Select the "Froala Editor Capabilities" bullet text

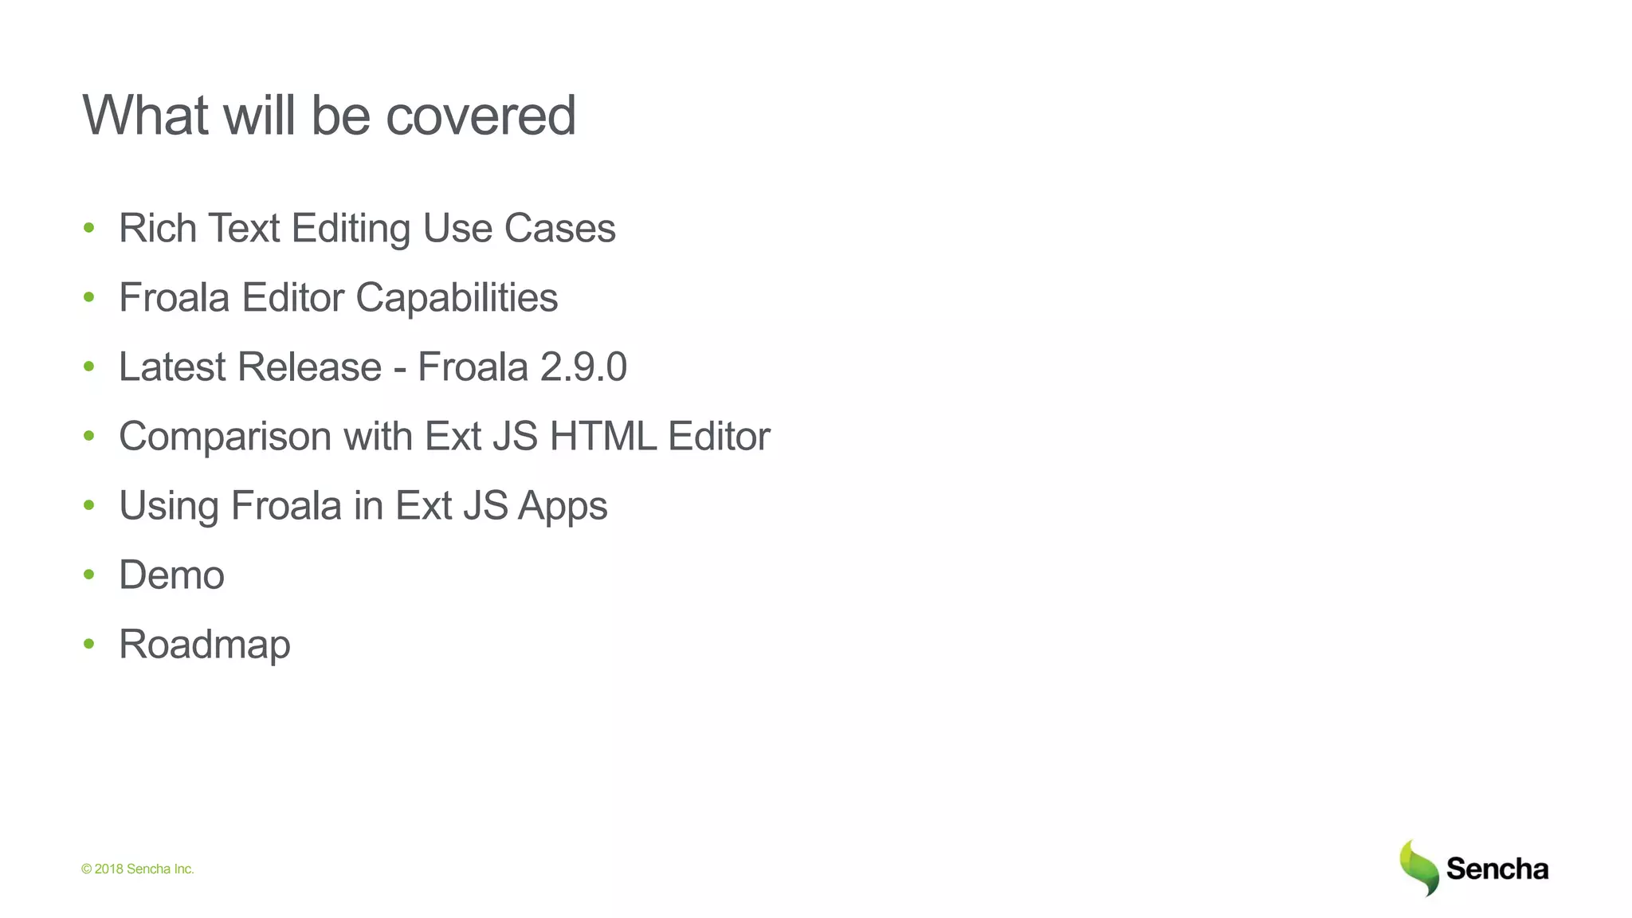338,298
